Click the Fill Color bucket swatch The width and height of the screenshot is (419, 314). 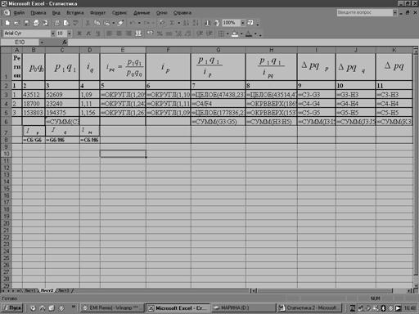coord(235,34)
